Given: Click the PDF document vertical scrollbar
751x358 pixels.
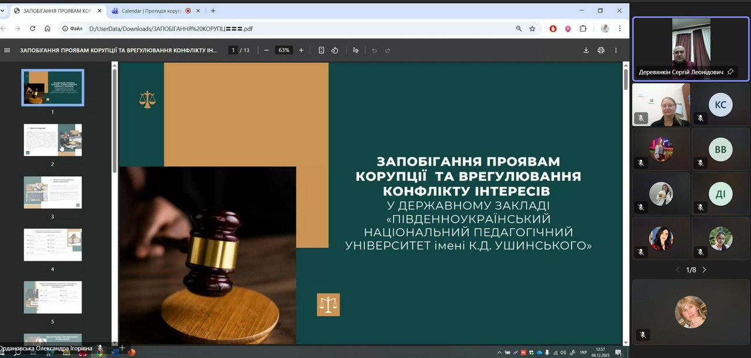Looking at the screenshot, I should click(625, 79).
